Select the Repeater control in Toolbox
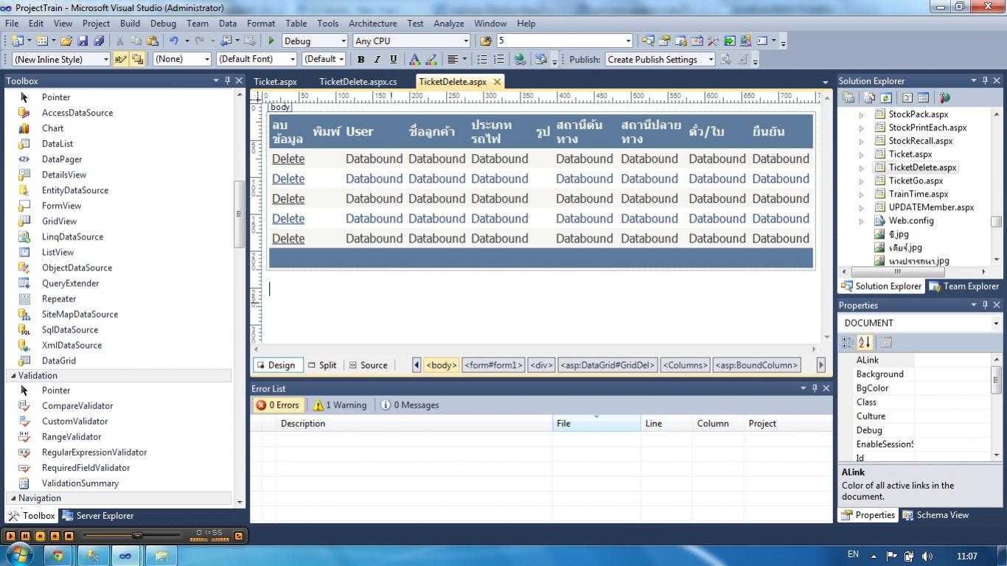 click(59, 298)
